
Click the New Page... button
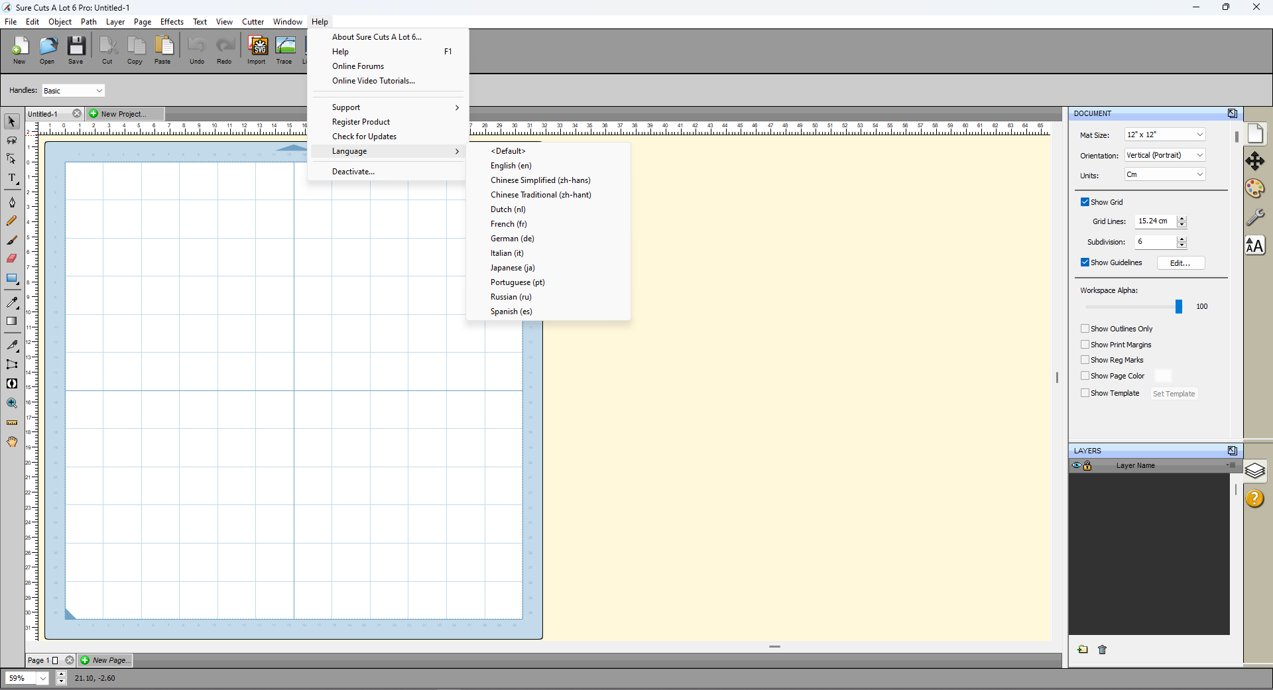coord(105,660)
